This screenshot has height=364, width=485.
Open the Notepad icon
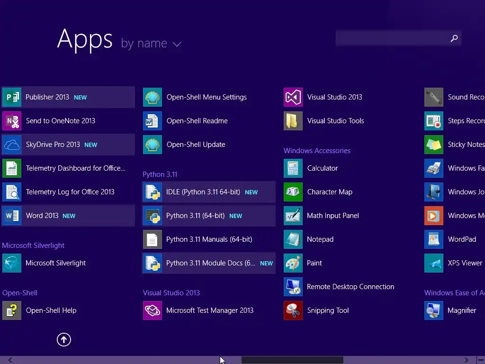[293, 239]
